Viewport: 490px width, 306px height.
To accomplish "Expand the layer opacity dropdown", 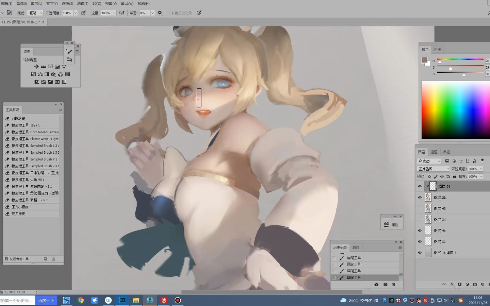I will tap(481, 169).
